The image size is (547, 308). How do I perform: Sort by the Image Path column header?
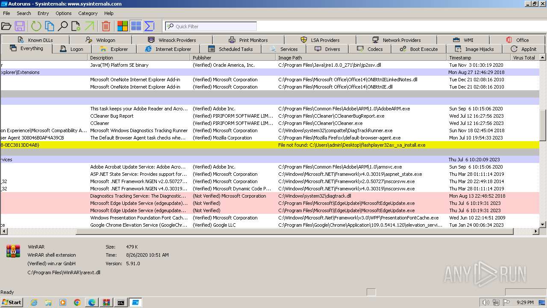(x=361, y=57)
